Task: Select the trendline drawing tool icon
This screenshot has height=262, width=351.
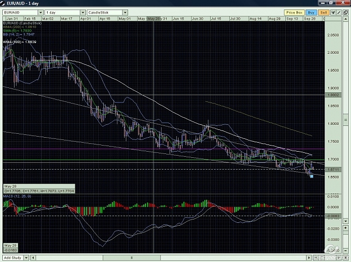Action: click(339, 12)
